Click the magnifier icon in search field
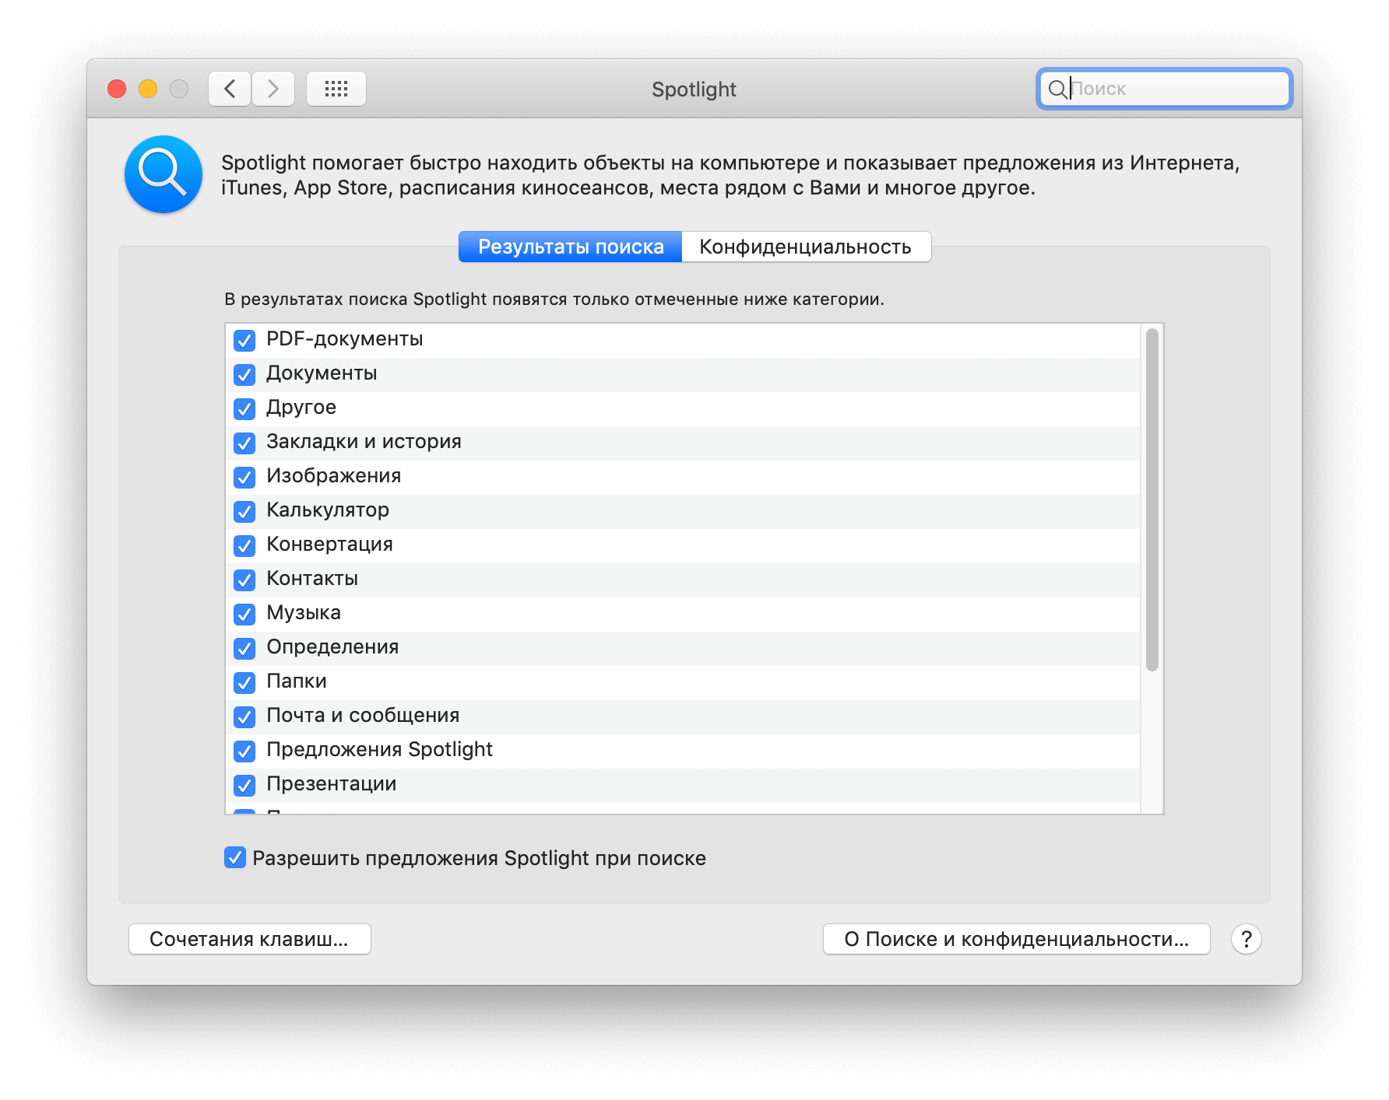The height and width of the screenshot is (1100, 1389). [x=1057, y=89]
